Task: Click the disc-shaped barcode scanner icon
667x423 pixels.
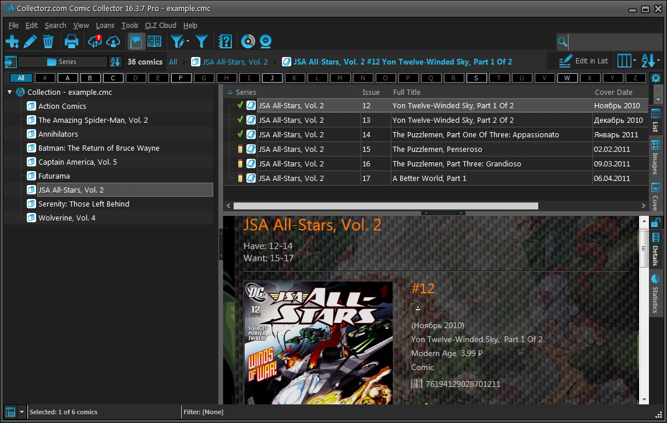Action: 248,42
